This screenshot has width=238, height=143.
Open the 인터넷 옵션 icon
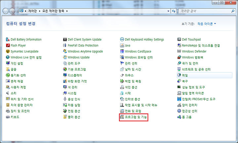pyautogui.click(x=122, y=99)
